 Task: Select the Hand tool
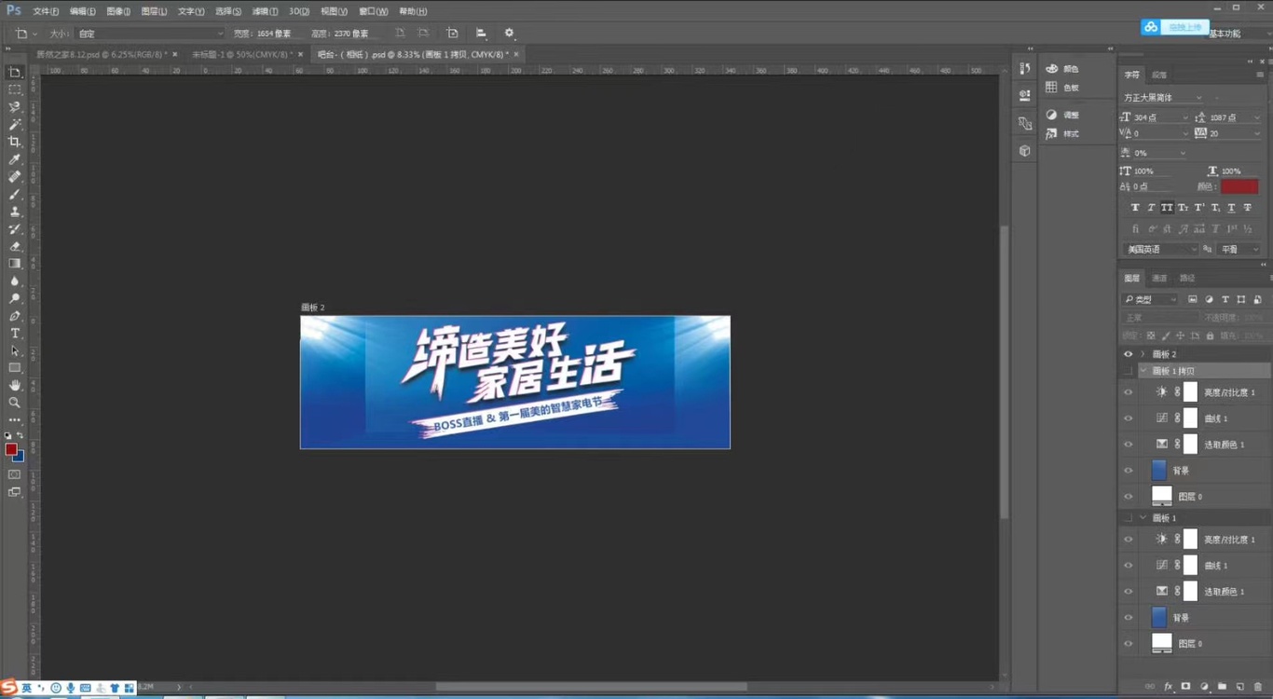(x=15, y=385)
